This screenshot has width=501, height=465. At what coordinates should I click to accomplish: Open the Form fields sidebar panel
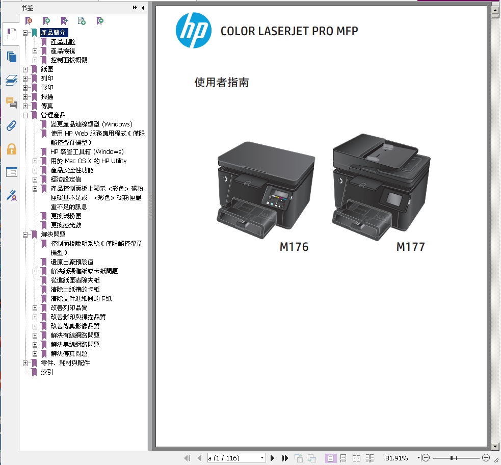pyautogui.click(x=12, y=172)
